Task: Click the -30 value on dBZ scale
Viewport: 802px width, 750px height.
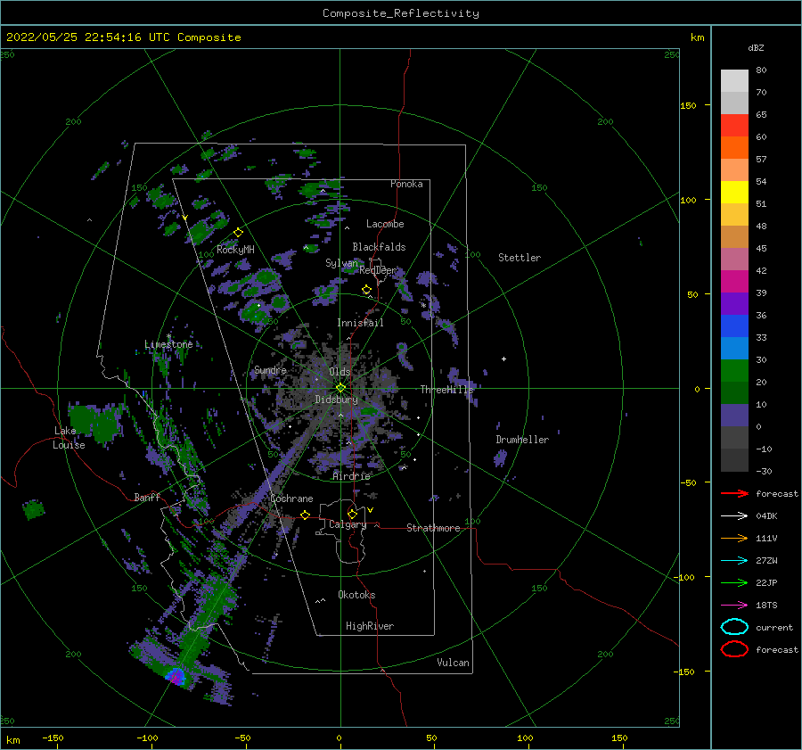Action: point(764,471)
